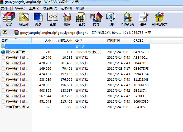The width and height of the screenshot is (183, 132).
Task: Click the compressed size 201,408
Action: (x=66, y=63)
